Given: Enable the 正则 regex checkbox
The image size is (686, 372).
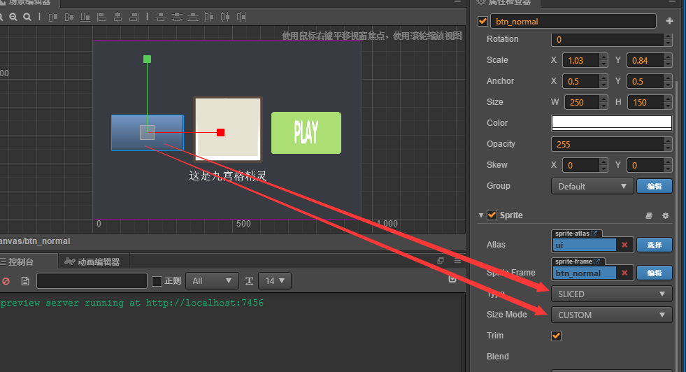Looking at the screenshot, I should coord(157,281).
